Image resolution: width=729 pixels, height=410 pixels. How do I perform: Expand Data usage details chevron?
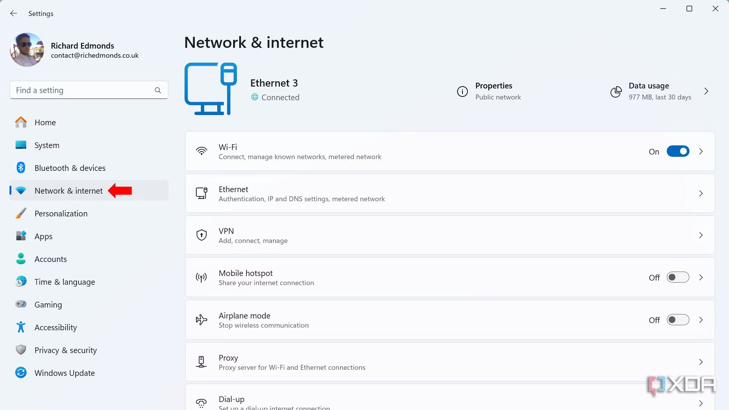point(706,91)
